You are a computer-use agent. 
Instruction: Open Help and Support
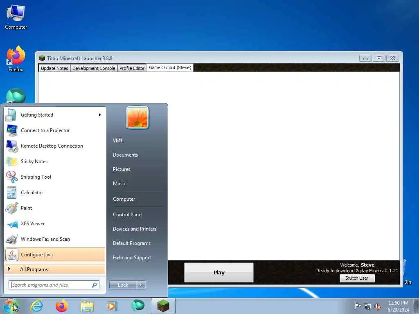click(132, 258)
